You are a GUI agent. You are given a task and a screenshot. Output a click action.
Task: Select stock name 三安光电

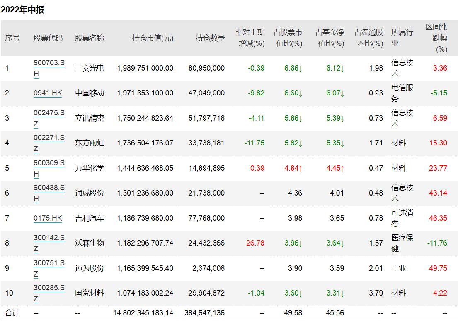point(90,68)
